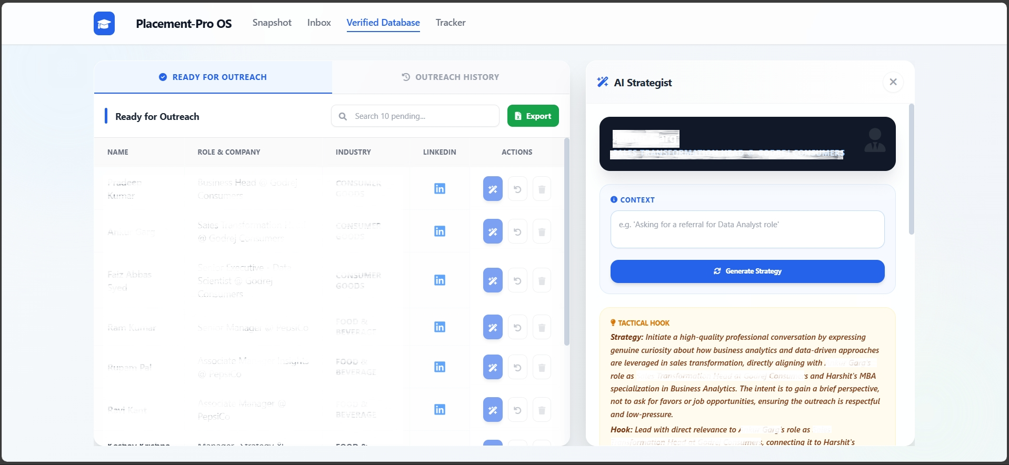Launch AI Strategist for Ram Kumar row
Viewport: 1009px width, 465px height.
493,327
